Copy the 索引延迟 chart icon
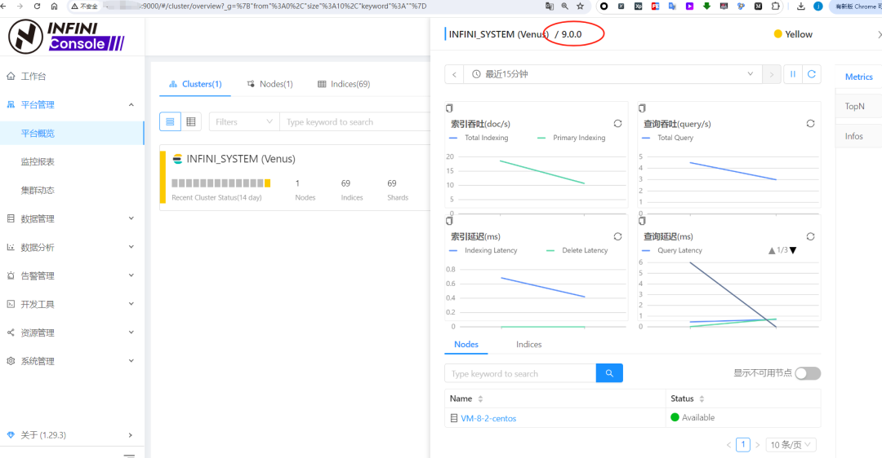Image resolution: width=882 pixels, height=458 pixels. 449,221
